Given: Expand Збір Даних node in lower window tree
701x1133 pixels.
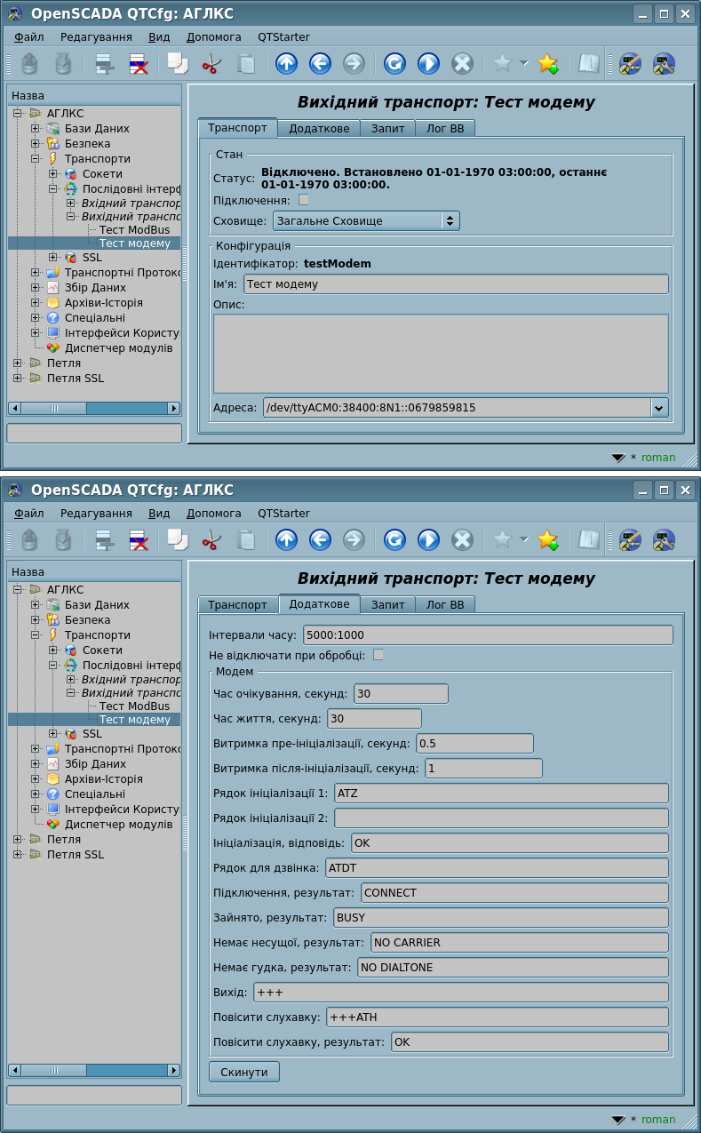Looking at the screenshot, I should point(36,764).
